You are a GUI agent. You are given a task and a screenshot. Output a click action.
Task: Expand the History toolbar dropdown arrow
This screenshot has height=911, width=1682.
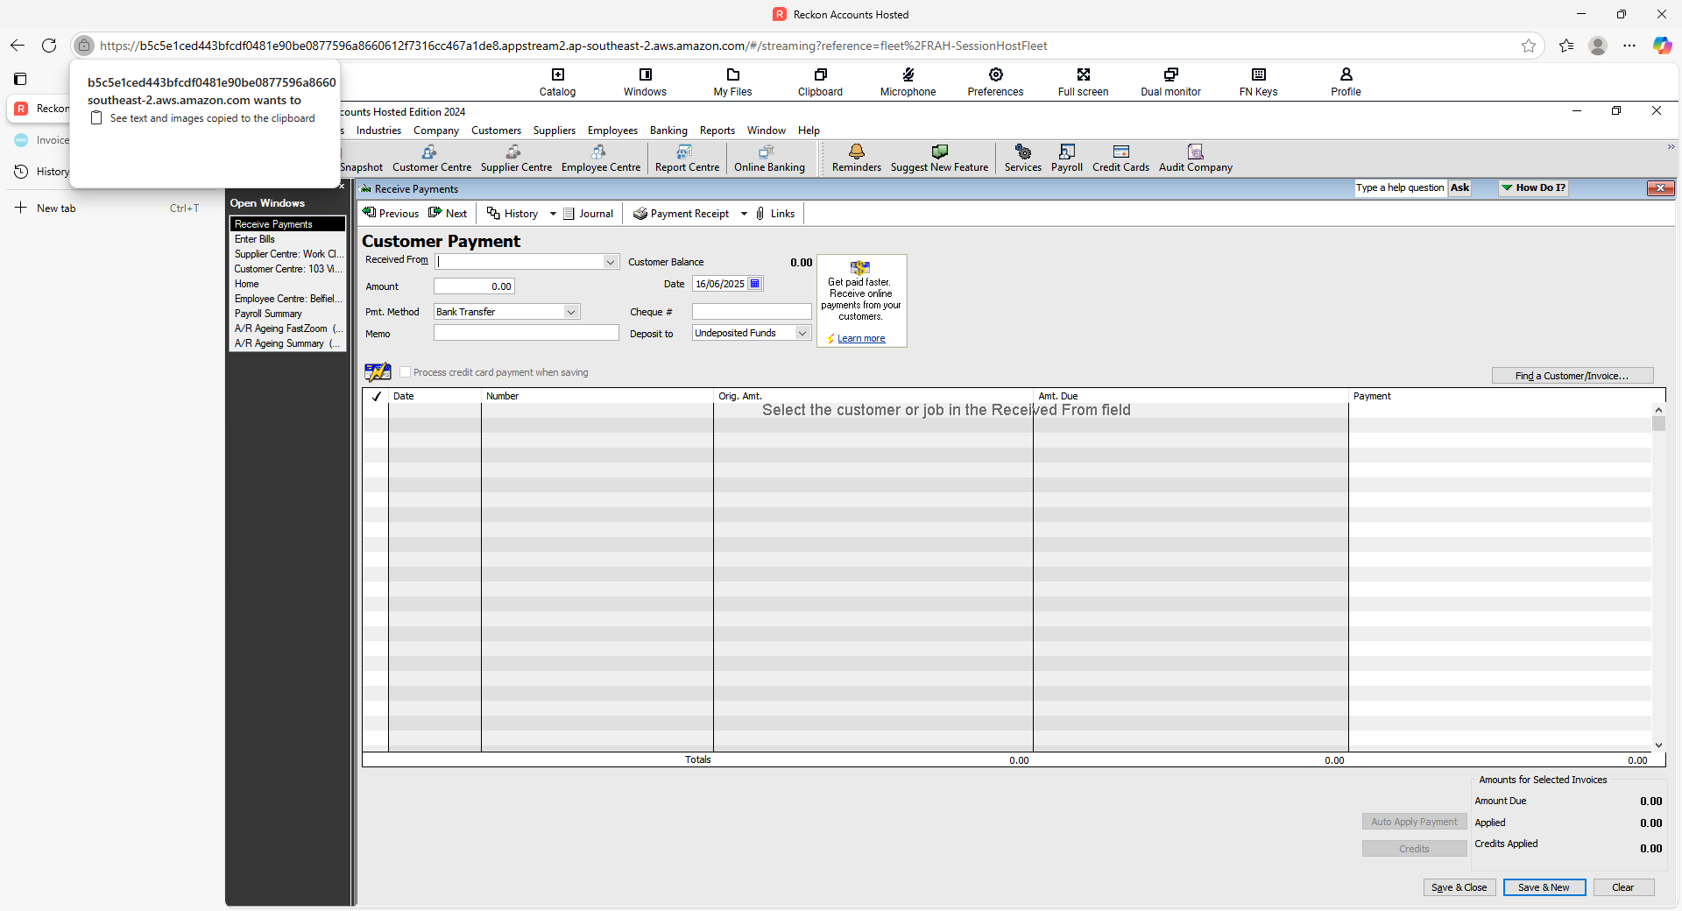[553, 214]
